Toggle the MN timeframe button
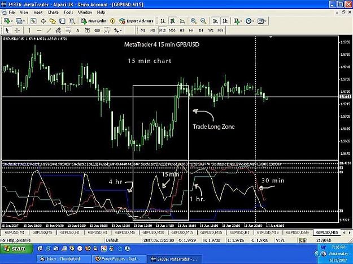 click(x=220, y=30)
